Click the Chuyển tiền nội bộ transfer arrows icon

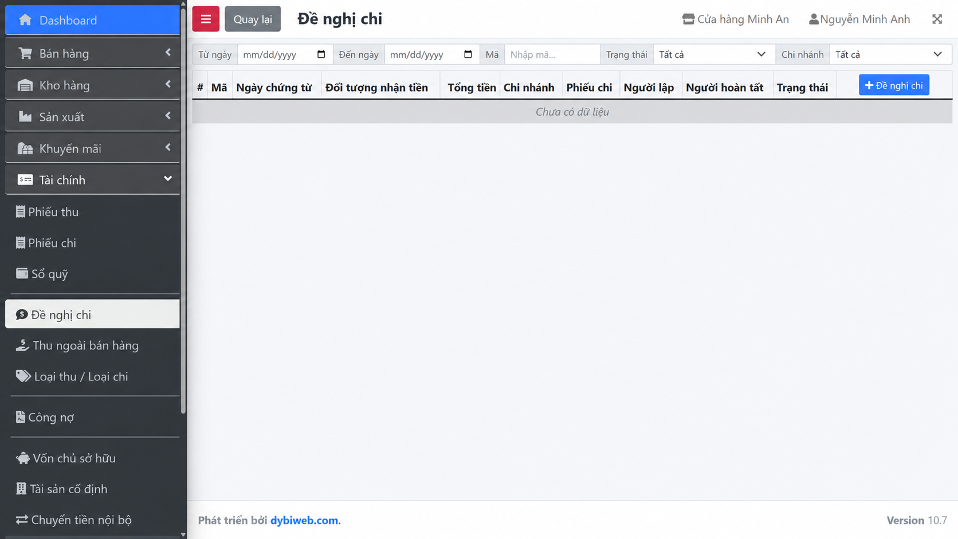coord(22,520)
